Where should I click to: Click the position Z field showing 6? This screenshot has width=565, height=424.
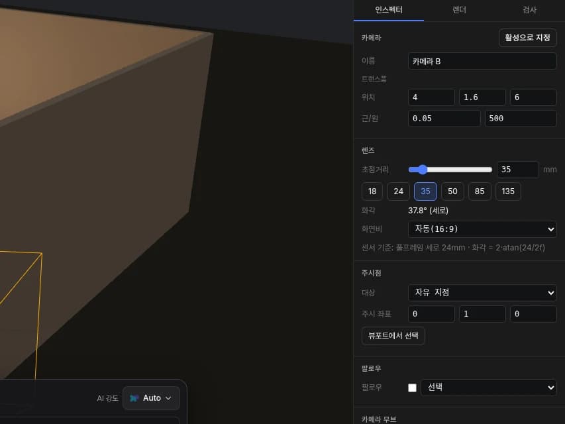(x=533, y=97)
